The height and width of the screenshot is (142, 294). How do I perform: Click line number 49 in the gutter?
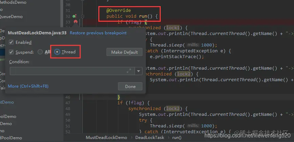[x=68, y=114]
